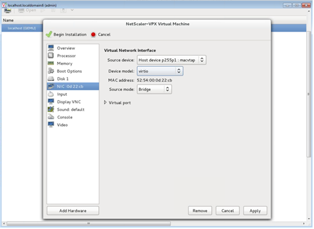Screen dimensions: 314x229
Task: Click the Input mouse icon
Action: tap(51, 94)
